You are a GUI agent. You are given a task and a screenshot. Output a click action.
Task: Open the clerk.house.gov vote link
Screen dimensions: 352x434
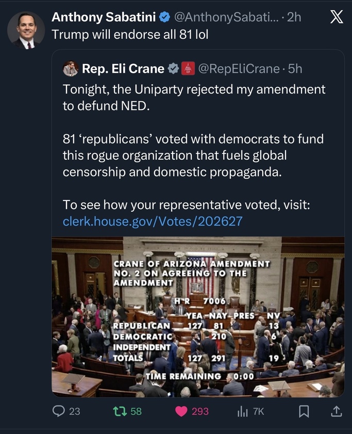152,222
